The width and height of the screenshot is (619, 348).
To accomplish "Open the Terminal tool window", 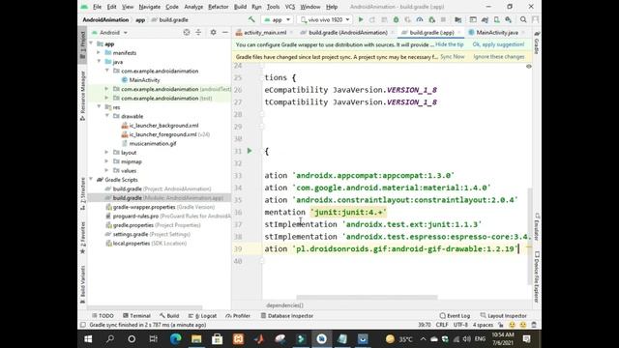I will coord(136,316).
